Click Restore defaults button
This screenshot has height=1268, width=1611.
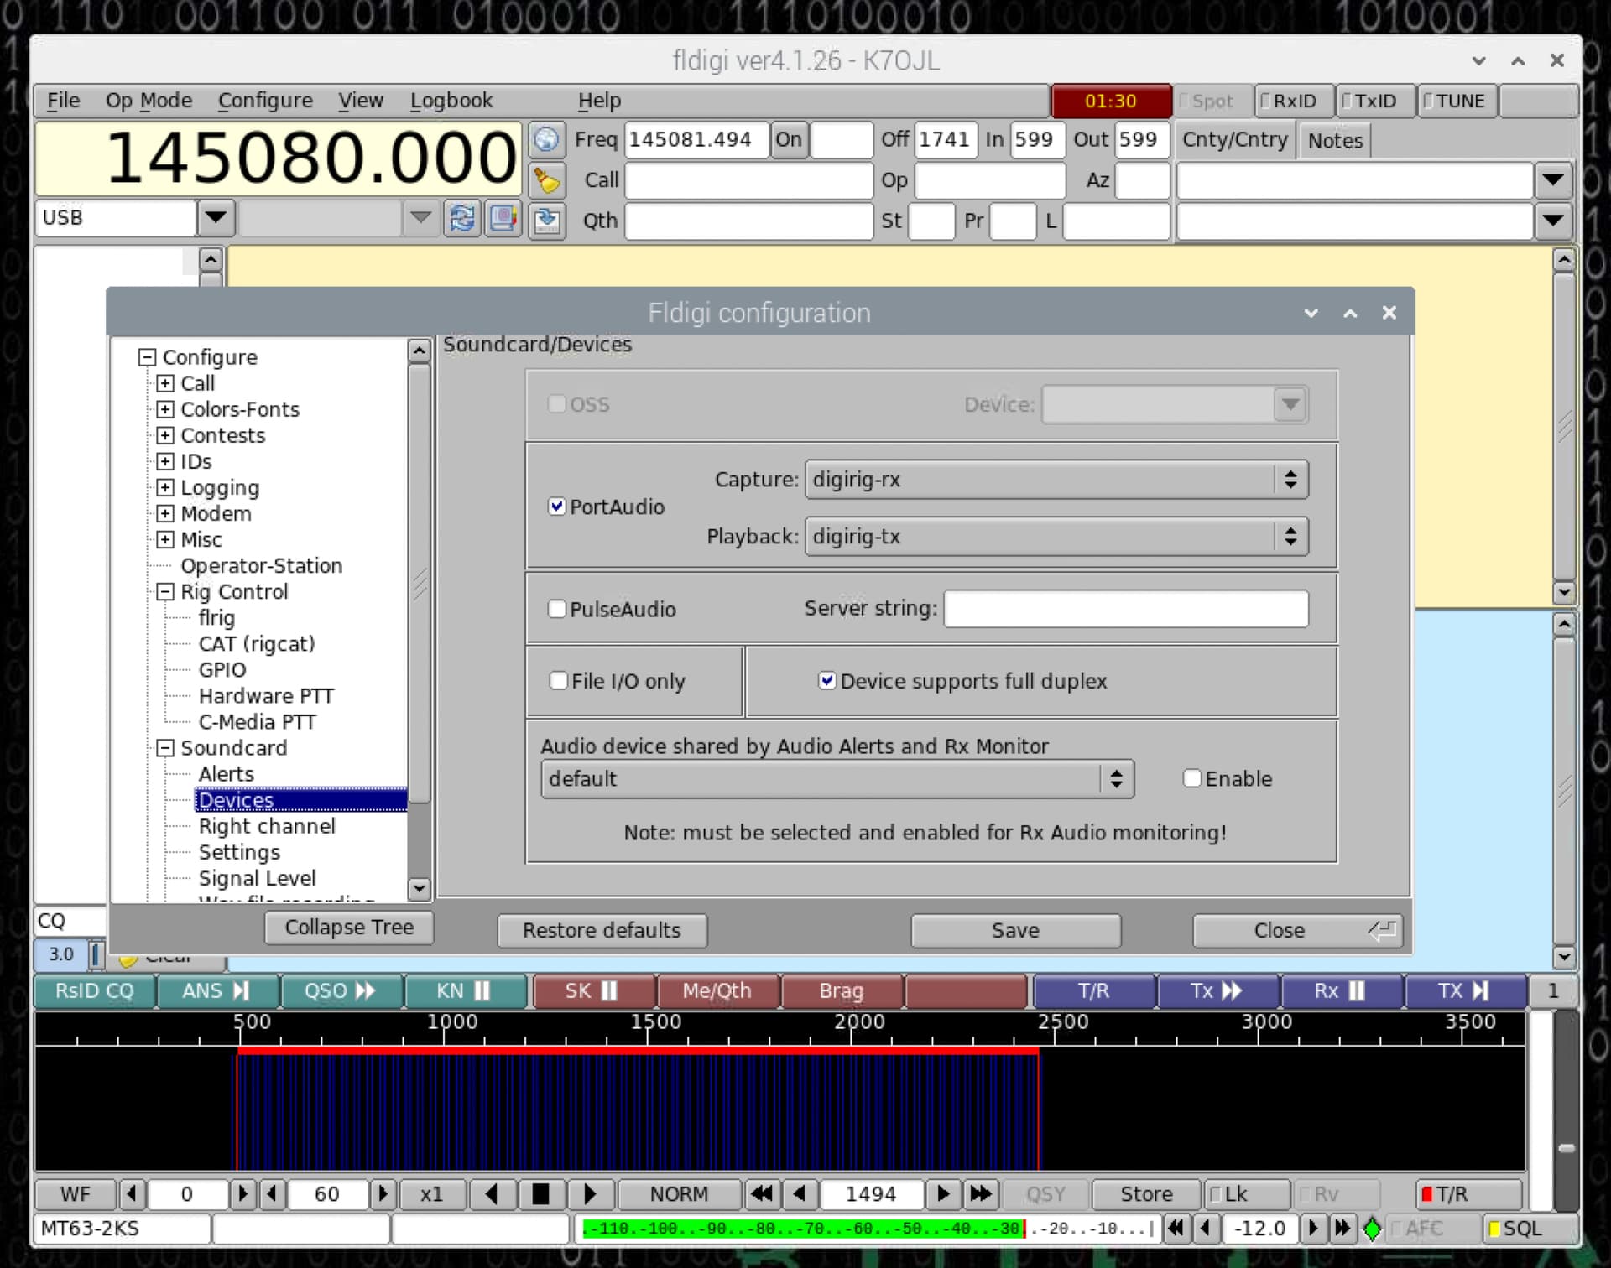point(602,930)
